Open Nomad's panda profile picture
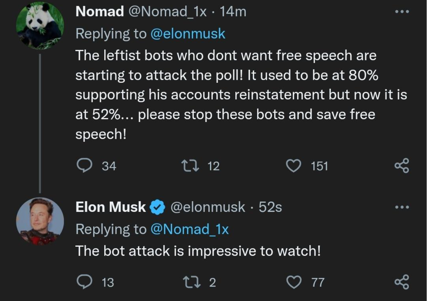Viewport: 427px width, 301px height. pos(40,26)
